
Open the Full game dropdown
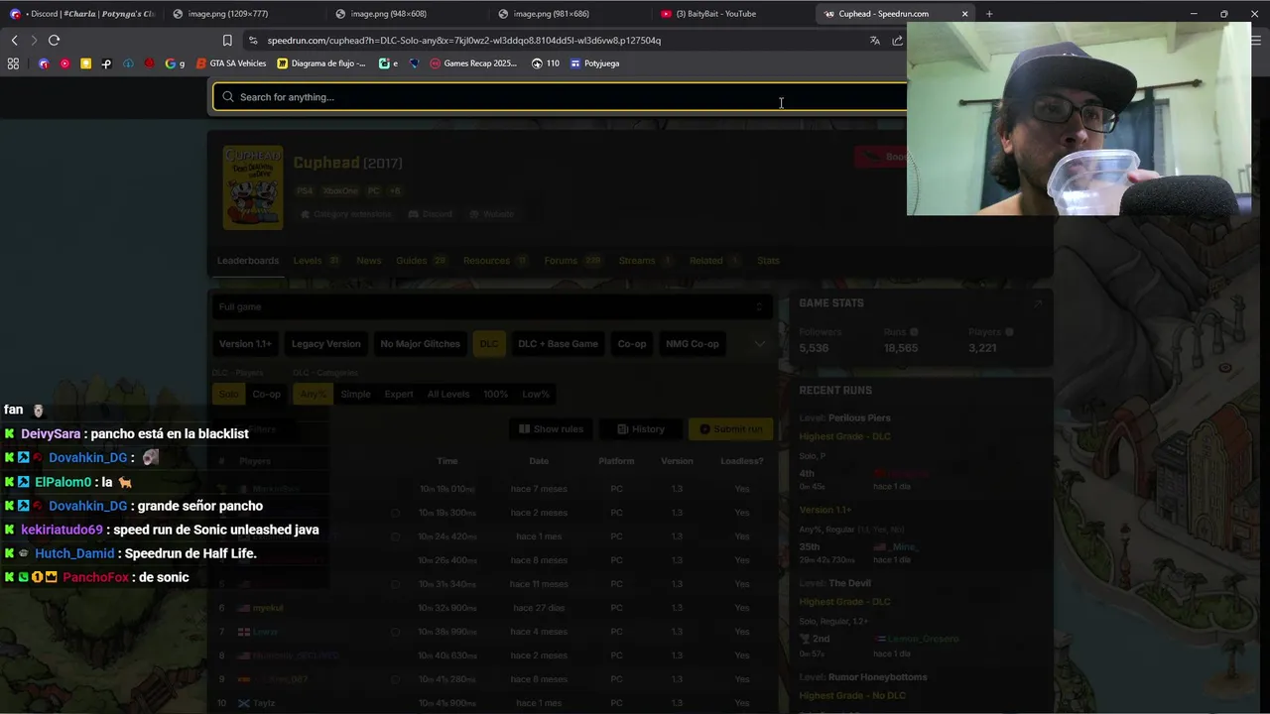click(x=492, y=306)
